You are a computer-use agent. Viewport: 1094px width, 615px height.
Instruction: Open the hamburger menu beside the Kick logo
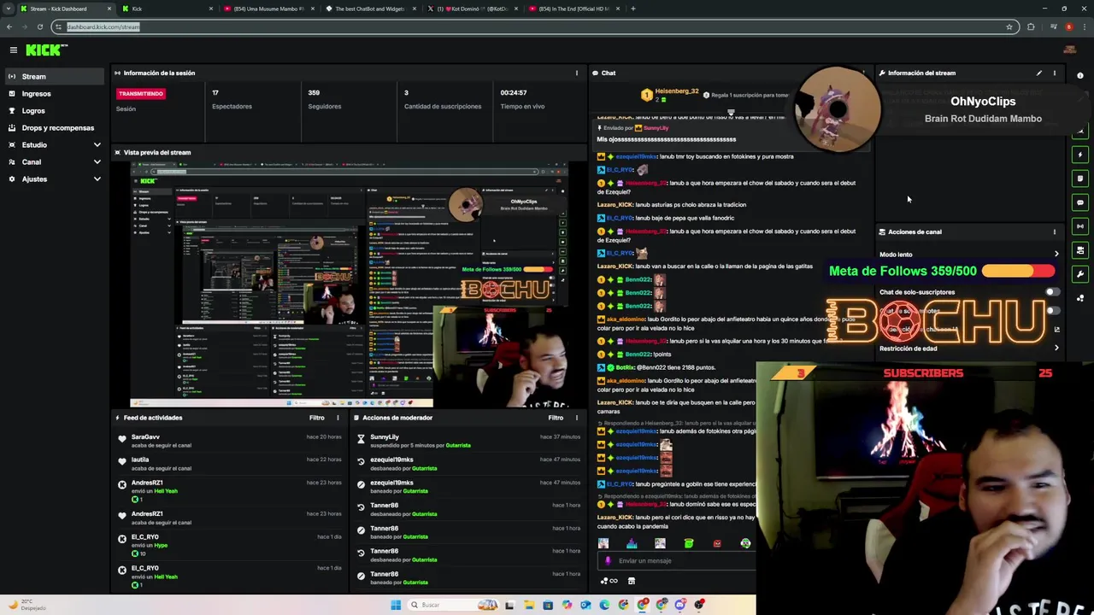click(x=14, y=50)
